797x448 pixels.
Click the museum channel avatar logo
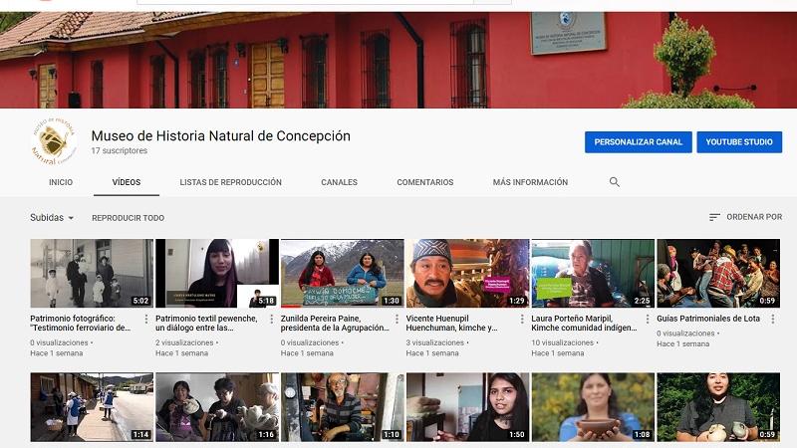(x=54, y=141)
